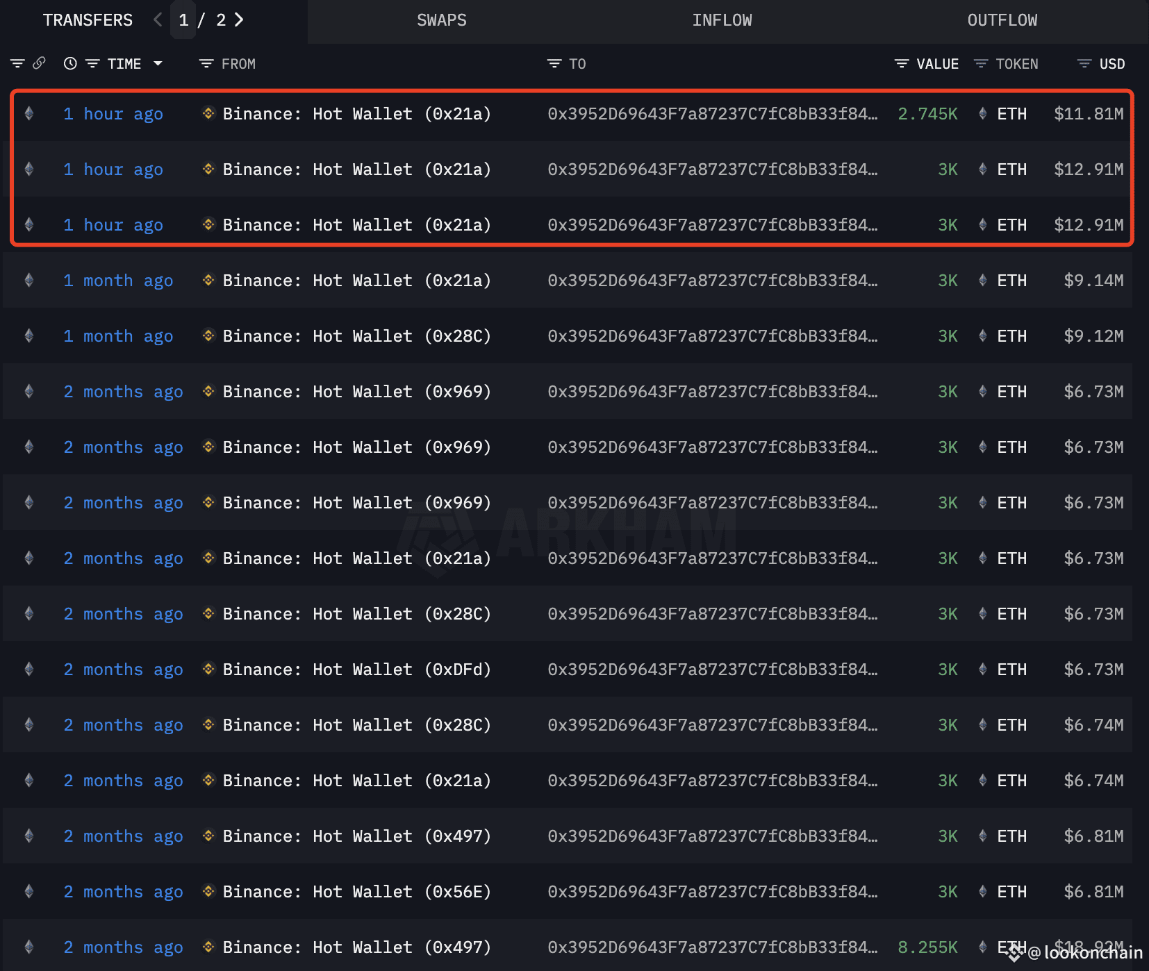Viewport: 1149px width, 971px height.
Task: Open recipient address 0x3952D6… on $9.14M row
Action: tap(713, 281)
